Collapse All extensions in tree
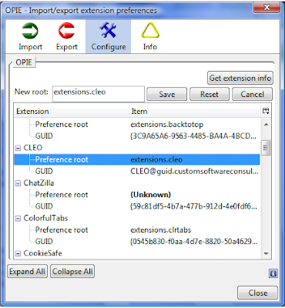Image resolution: width=285 pixels, height=308 pixels. pyautogui.click(x=72, y=271)
